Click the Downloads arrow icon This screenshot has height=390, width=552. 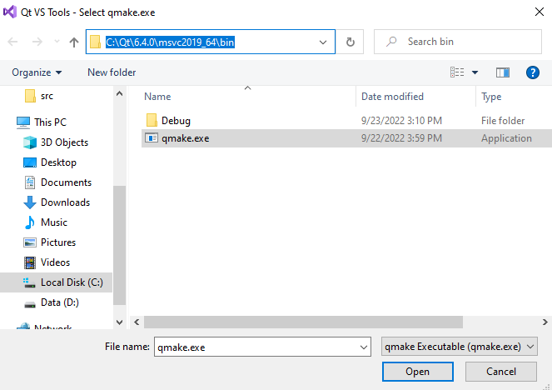coord(30,202)
